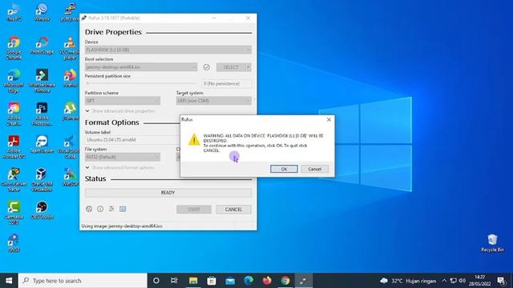Open Firefox desktop shortcut
513x288 pixels.
(x=70, y=78)
